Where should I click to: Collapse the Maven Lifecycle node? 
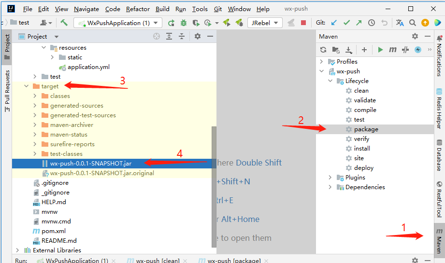[x=330, y=81]
